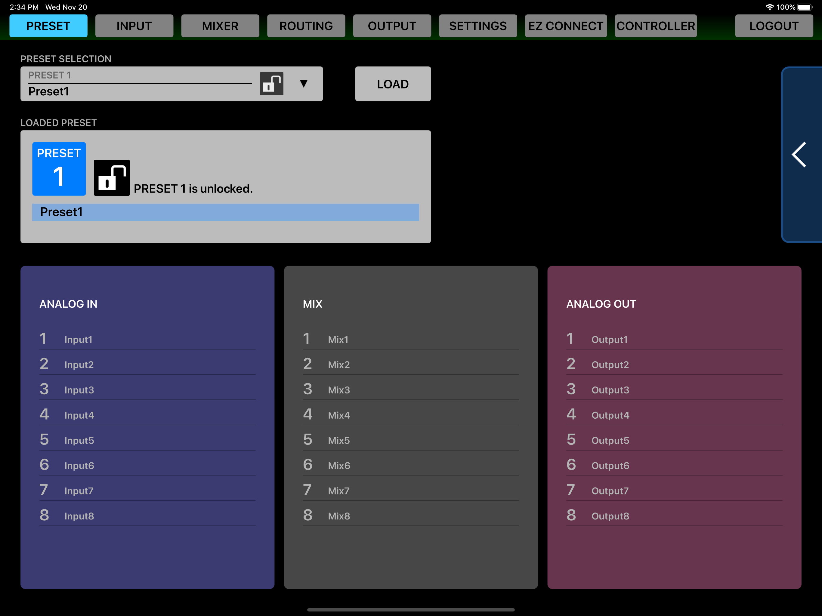Image resolution: width=822 pixels, height=616 pixels.
Task: Select Output4 in Analog Out
Action: pyautogui.click(x=675, y=415)
